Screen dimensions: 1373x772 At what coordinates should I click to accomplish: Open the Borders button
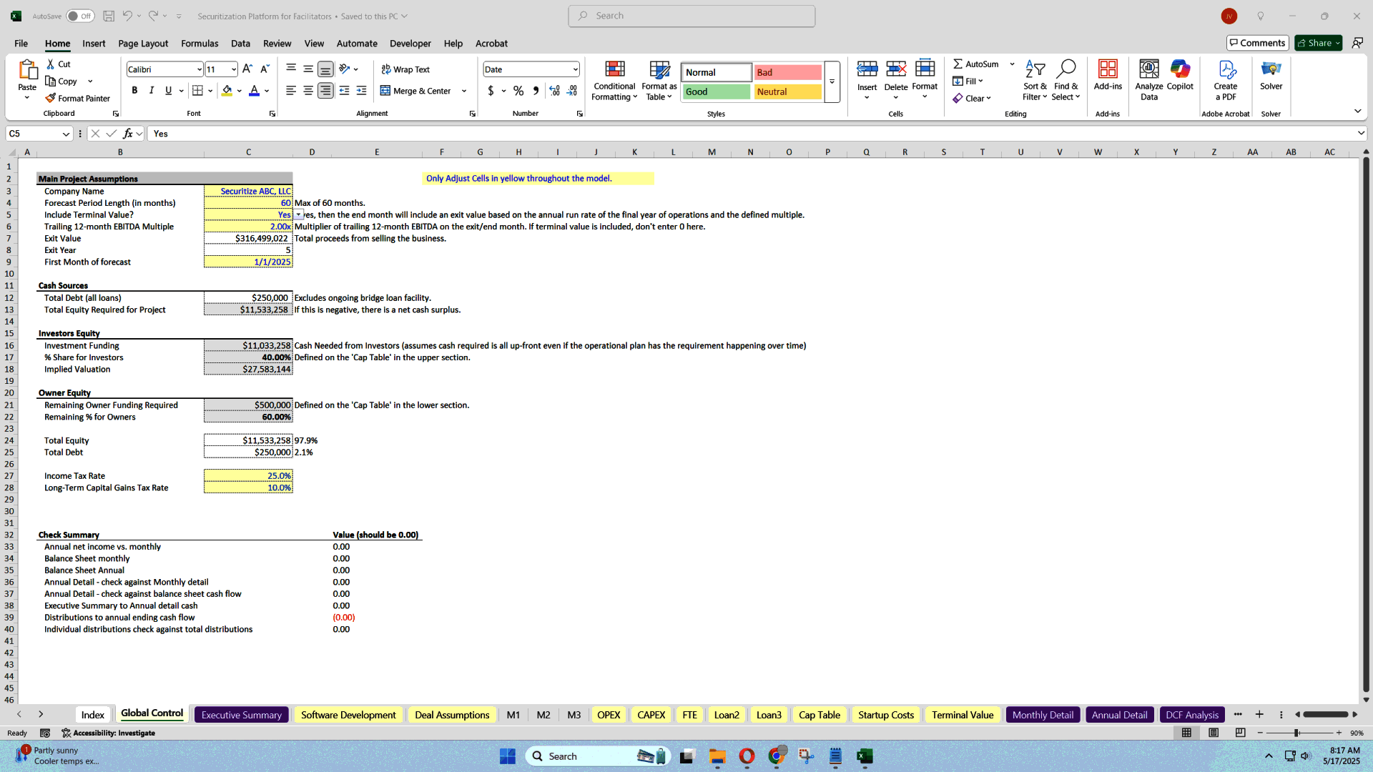[x=198, y=91]
